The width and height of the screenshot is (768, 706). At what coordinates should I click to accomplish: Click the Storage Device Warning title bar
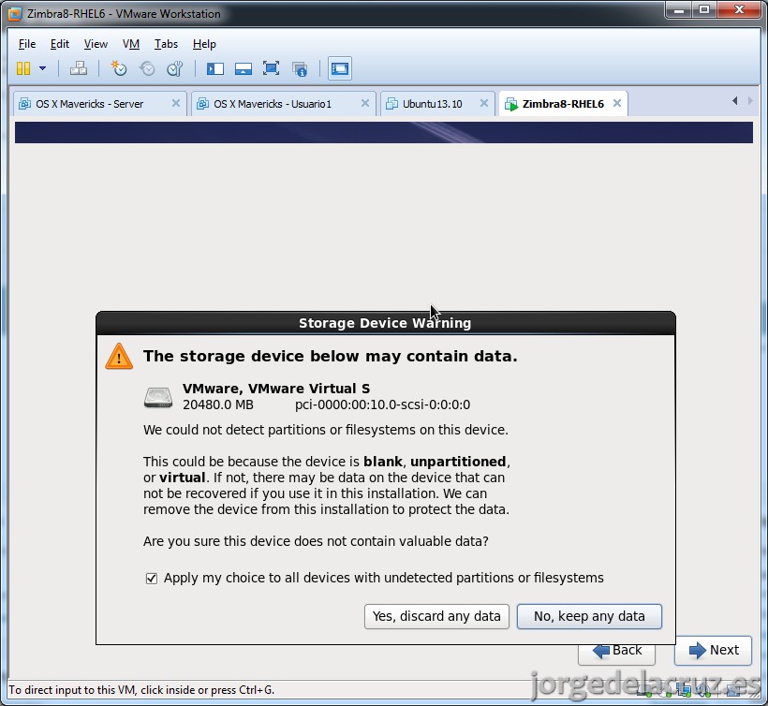[x=386, y=323]
